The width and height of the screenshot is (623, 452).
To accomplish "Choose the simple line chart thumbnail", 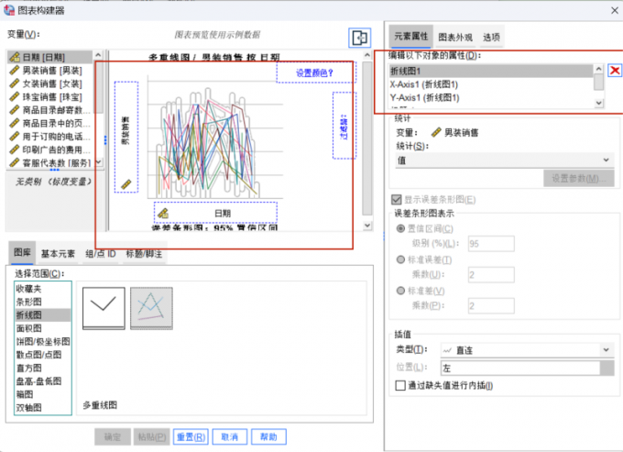I will (104, 308).
